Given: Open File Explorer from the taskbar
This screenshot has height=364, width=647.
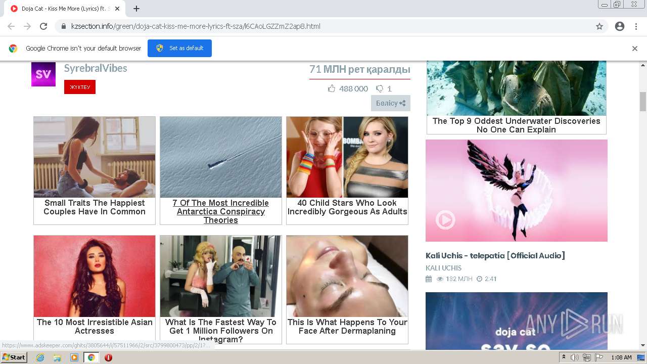Looking at the screenshot, I should tap(57, 357).
